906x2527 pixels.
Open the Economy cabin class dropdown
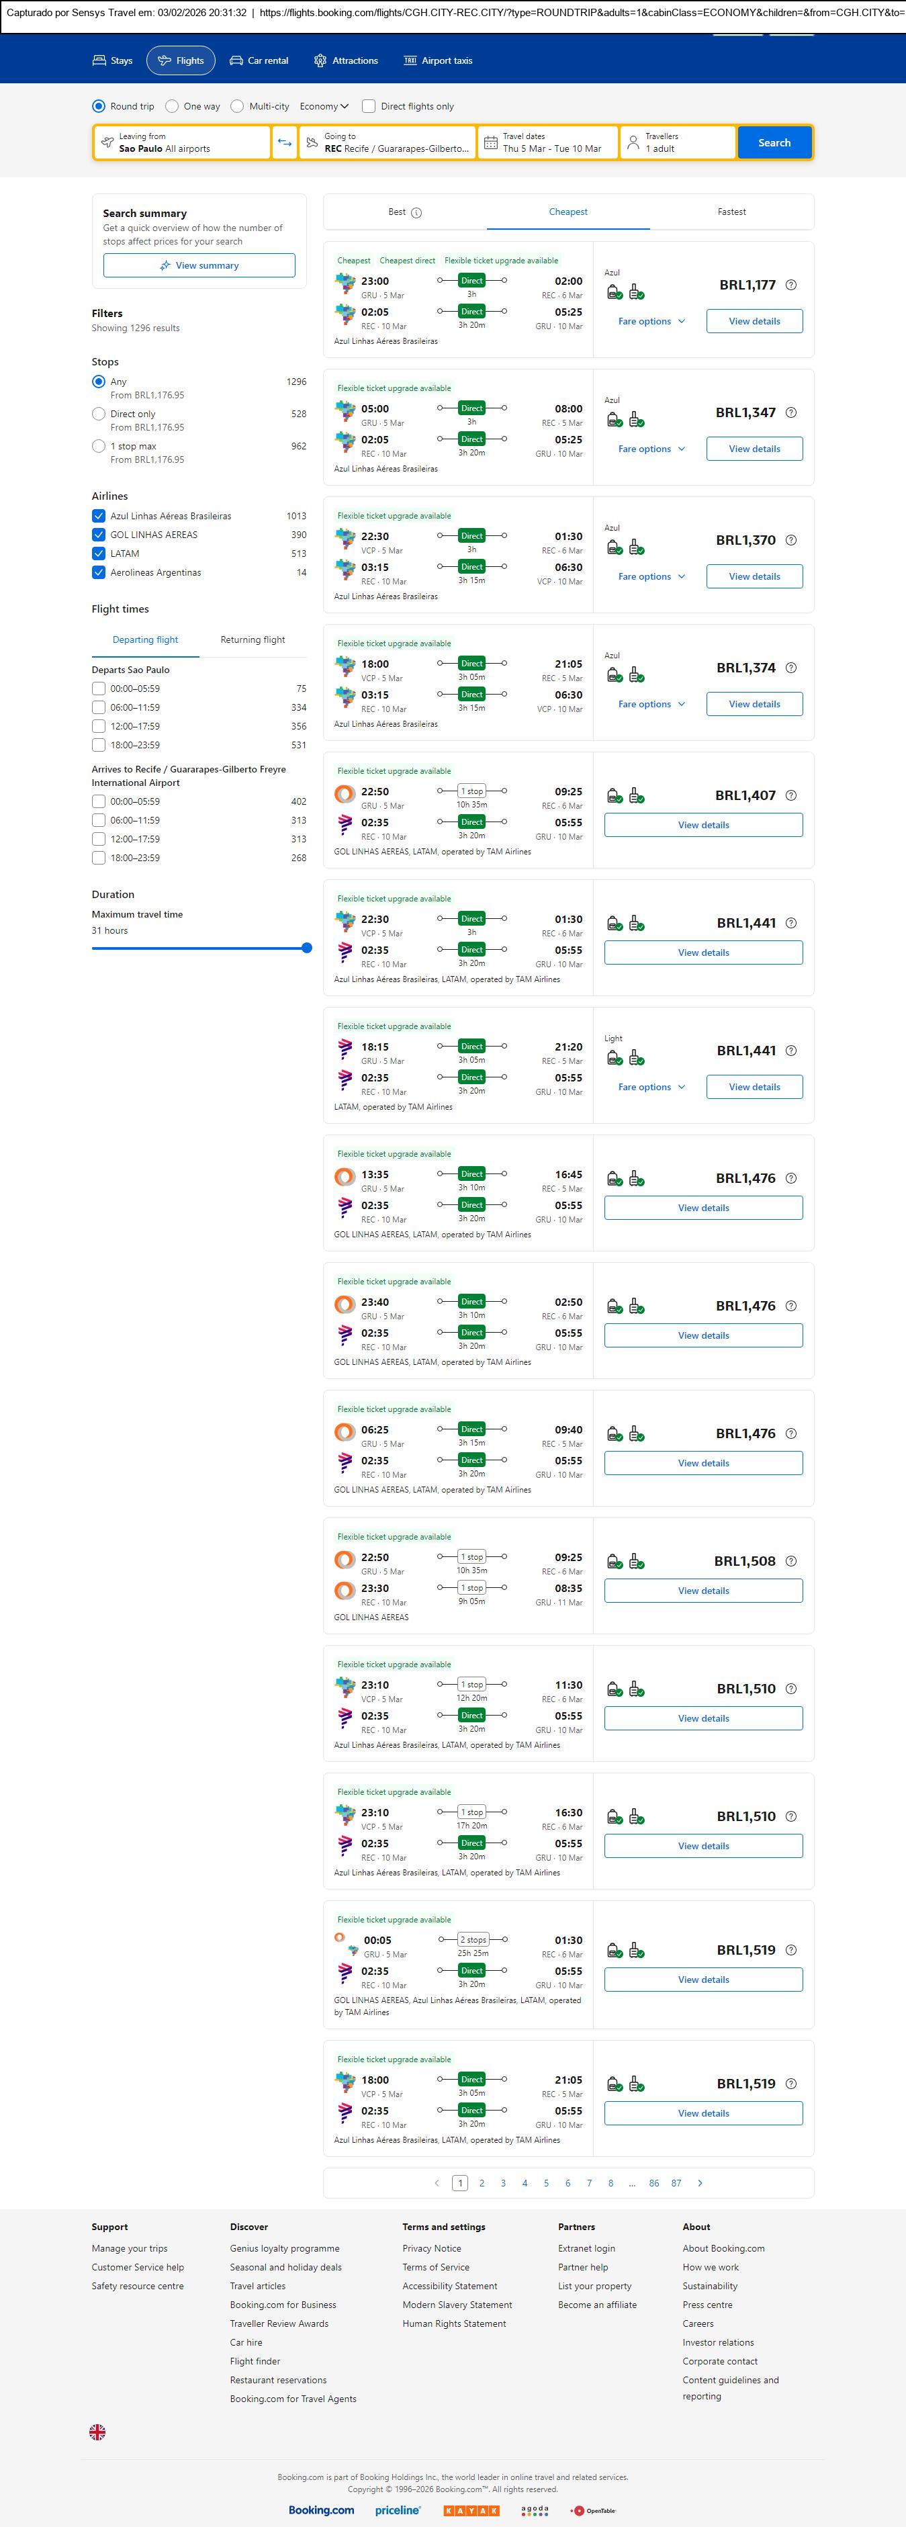click(324, 106)
